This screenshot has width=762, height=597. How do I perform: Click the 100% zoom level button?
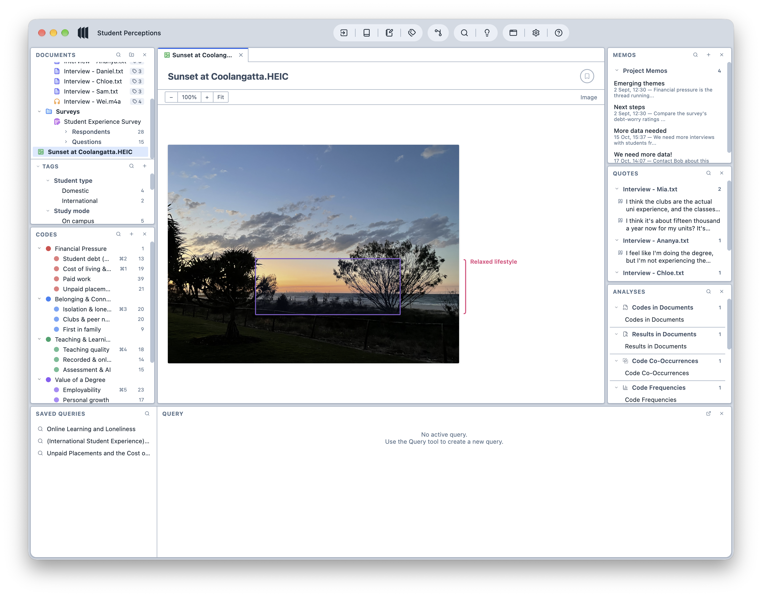(x=189, y=97)
